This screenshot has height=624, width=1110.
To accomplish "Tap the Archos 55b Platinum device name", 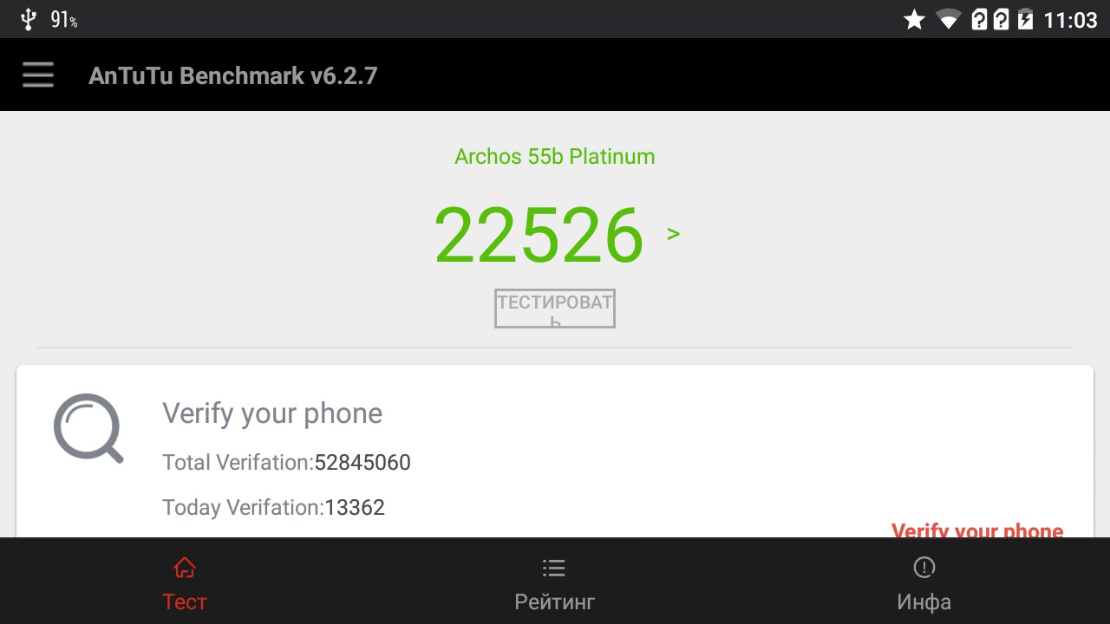I will click(x=554, y=157).
